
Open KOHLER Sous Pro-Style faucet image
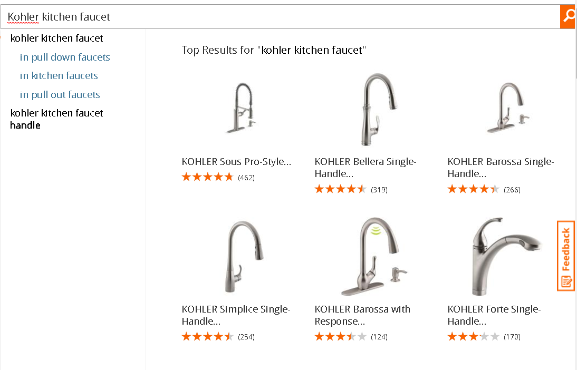coord(242,108)
